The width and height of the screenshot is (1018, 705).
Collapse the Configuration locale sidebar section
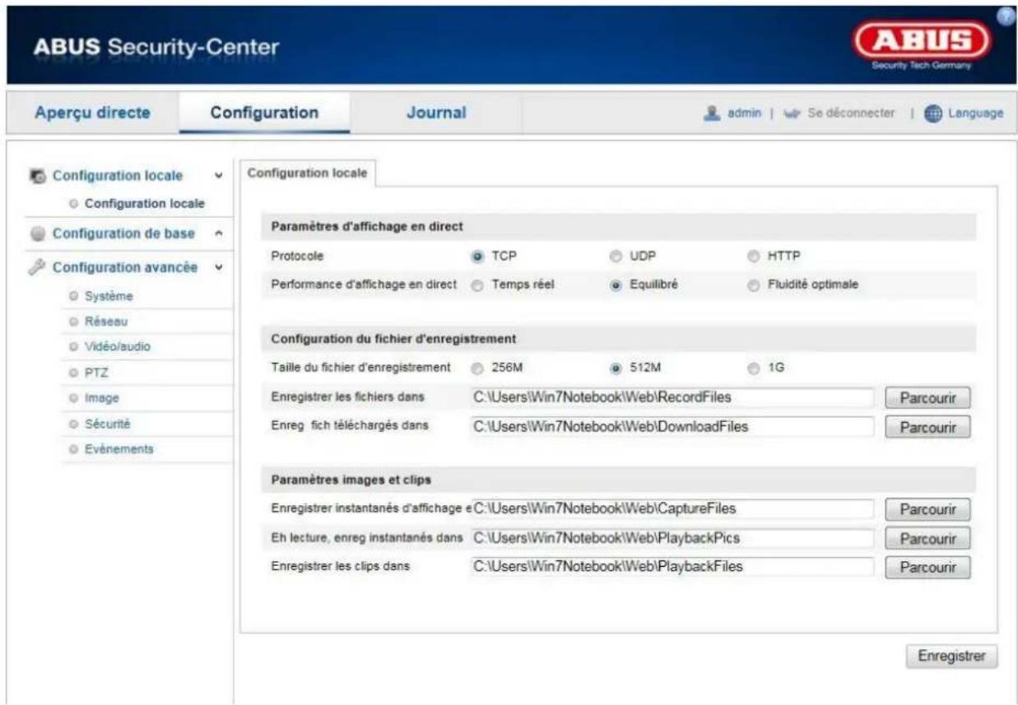click(218, 176)
